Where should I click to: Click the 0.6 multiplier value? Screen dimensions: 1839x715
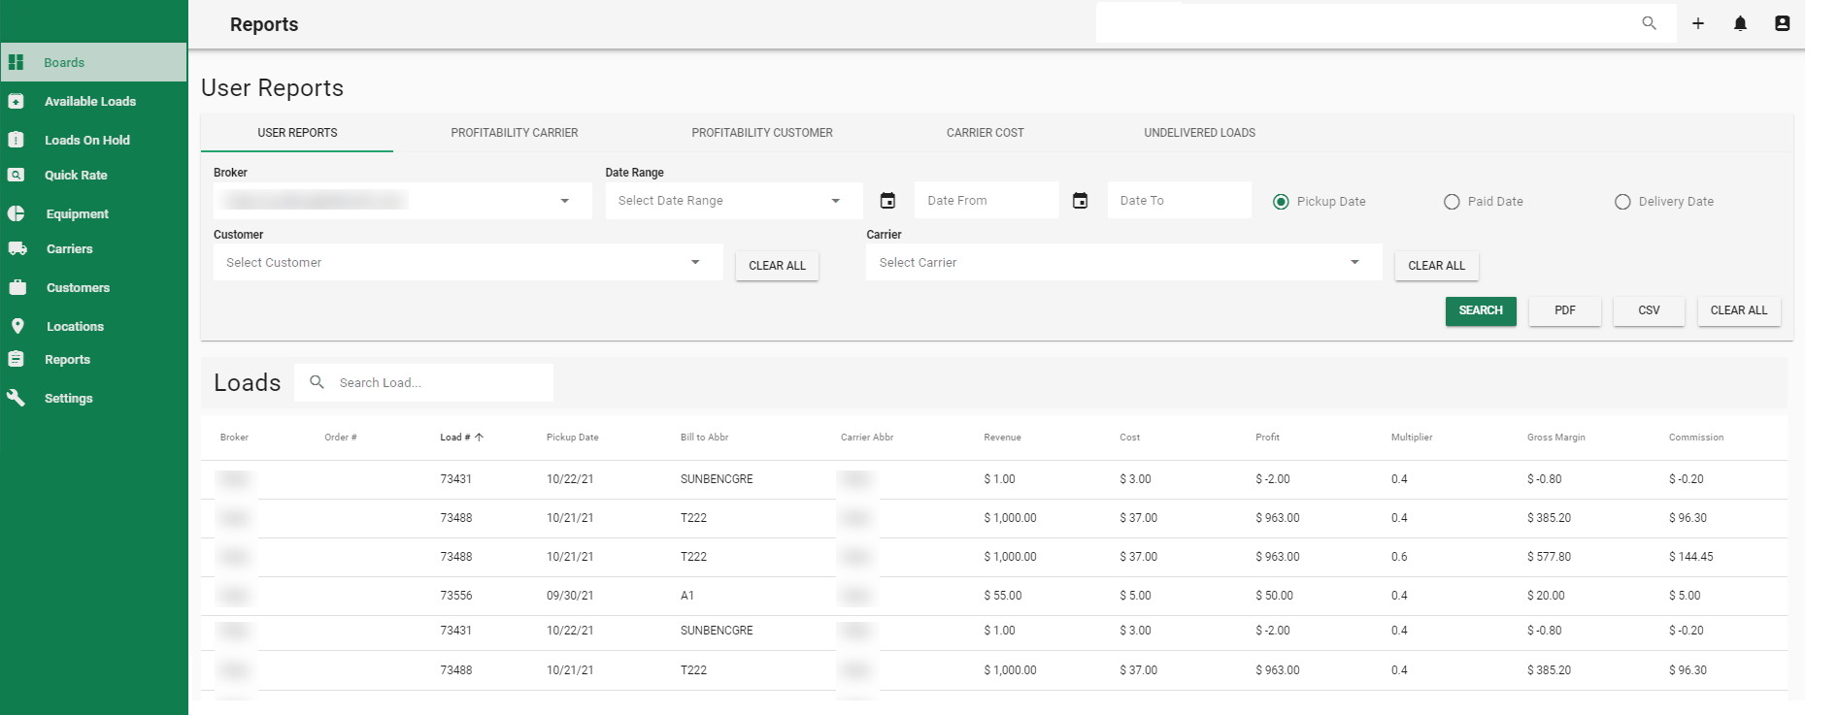pyautogui.click(x=1399, y=557)
